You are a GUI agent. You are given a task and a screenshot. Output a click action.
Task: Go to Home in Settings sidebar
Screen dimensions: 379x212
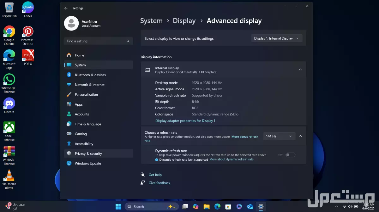98,55
